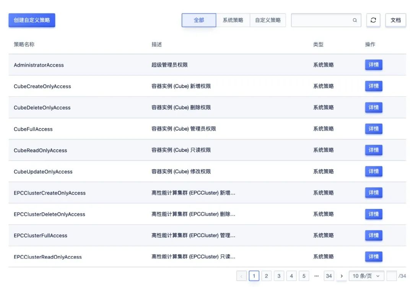Click the previous page arrow

(241, 276)
